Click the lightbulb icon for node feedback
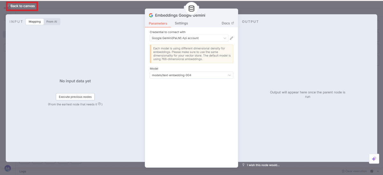Viewport: 383px width, 175px height. (x=244, y=165)
